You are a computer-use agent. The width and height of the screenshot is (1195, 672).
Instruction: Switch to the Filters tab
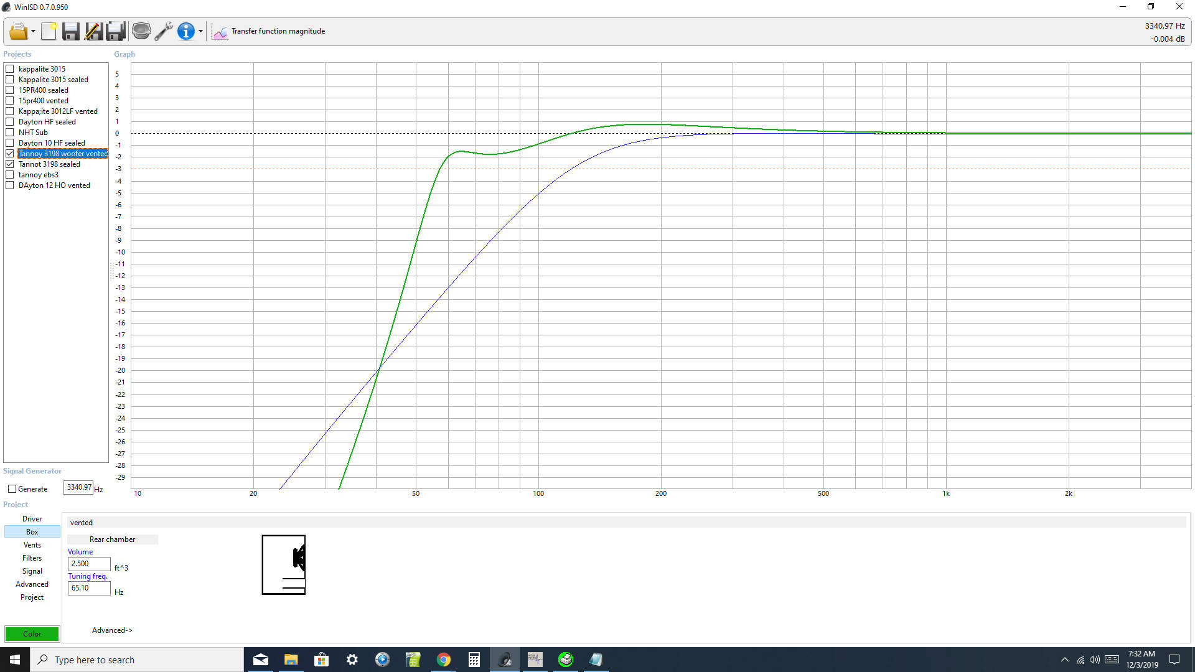coord(32,558)
